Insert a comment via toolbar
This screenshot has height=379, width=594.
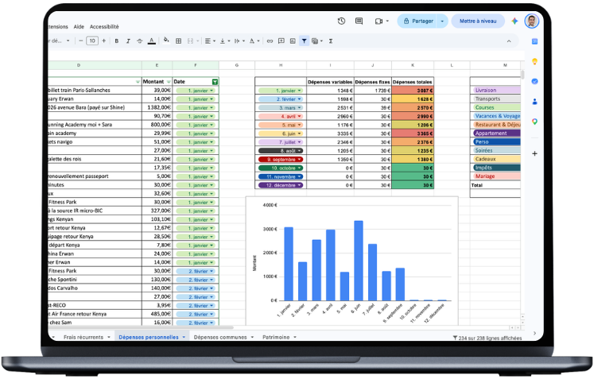pos(281,41)
